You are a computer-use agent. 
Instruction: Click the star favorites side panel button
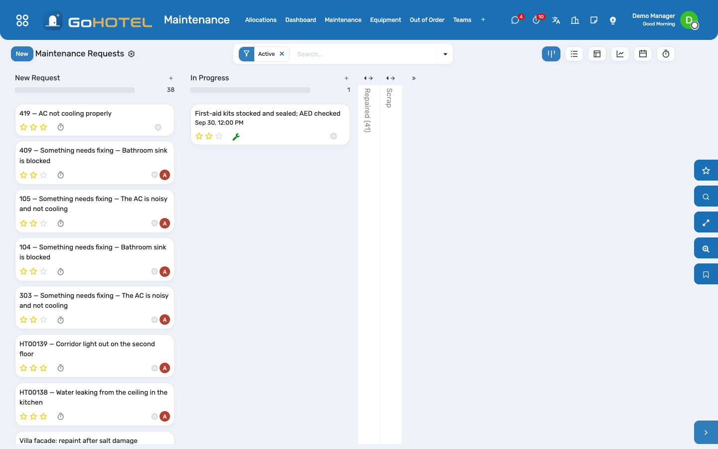pos(706,171)
